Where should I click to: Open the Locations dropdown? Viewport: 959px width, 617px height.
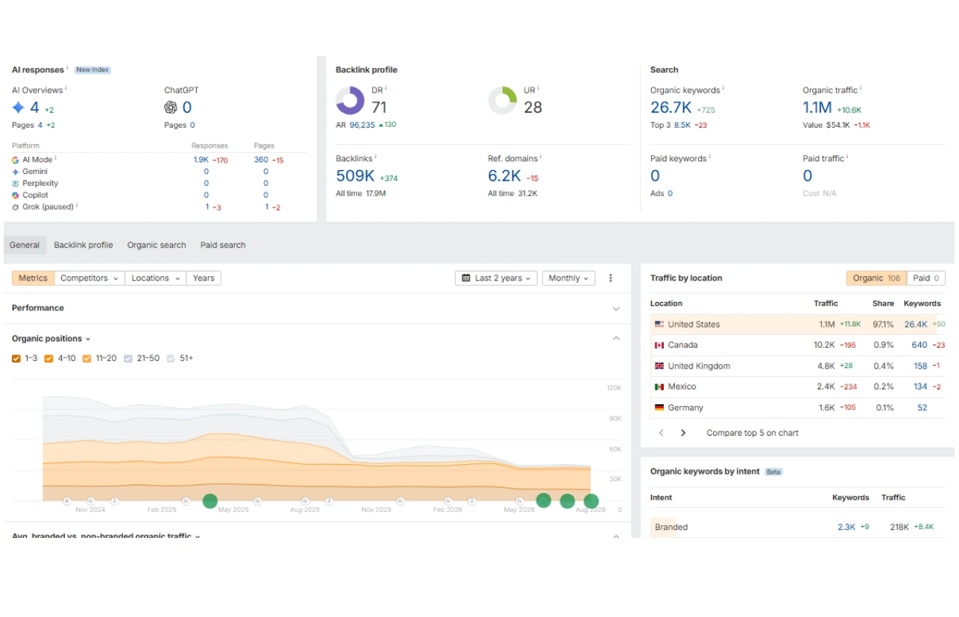coord(156,278)
